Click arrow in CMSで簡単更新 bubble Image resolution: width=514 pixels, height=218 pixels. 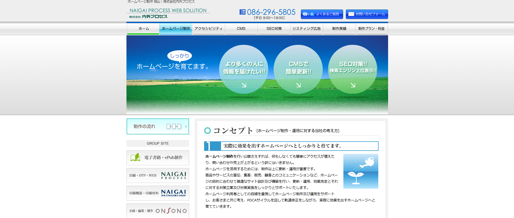tap(298, 85)
